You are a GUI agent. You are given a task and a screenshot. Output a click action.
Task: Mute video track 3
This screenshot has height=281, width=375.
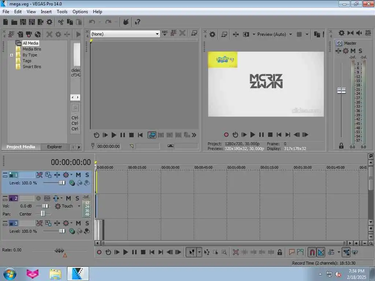pyautogui.click(x=78, y=223)
